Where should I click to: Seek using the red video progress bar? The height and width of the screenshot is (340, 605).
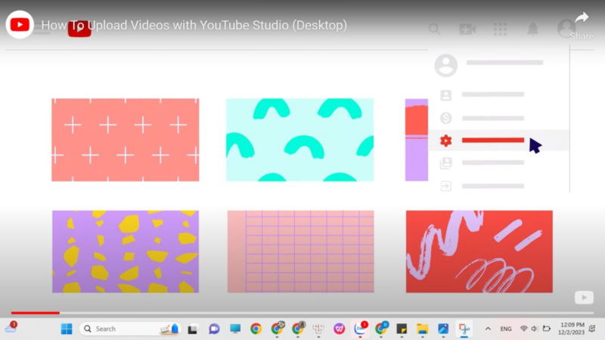[x=35, y=312]
